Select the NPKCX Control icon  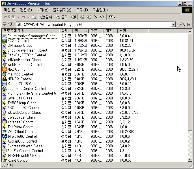click(5, 79)
